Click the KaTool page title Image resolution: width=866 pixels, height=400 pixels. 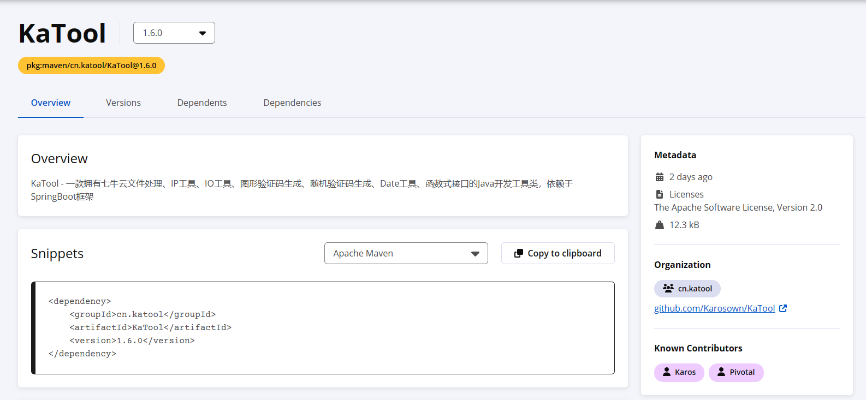point(62,33)
